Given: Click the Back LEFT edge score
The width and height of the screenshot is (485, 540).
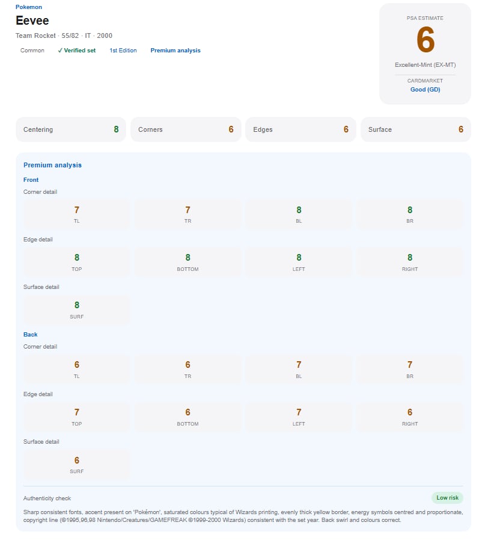Looking at the screenshot, I should click(299, 417).
